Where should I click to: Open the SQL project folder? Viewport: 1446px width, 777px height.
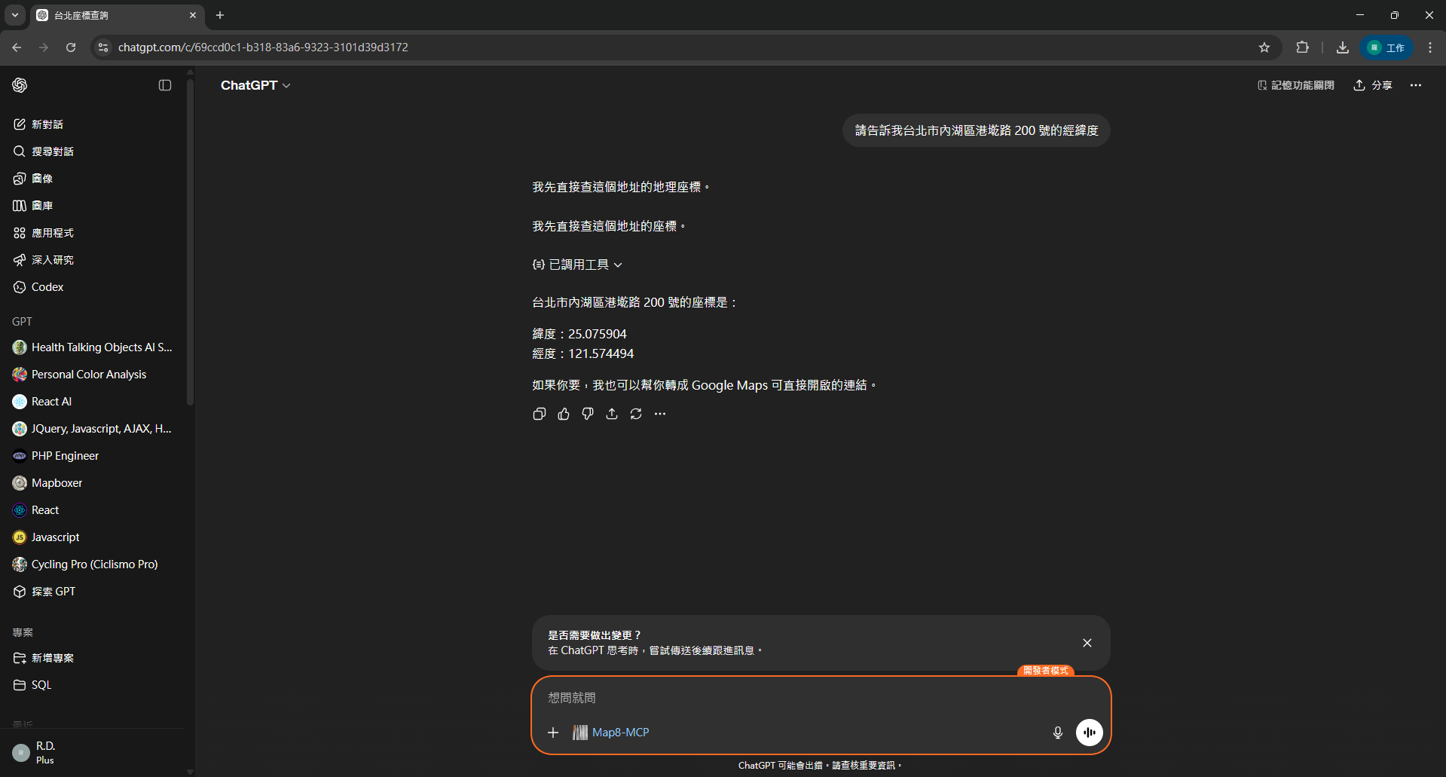(x=92, y=685)
